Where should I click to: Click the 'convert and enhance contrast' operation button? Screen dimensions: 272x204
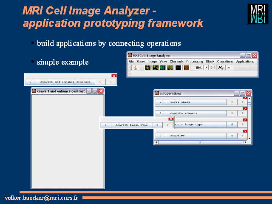65,82
